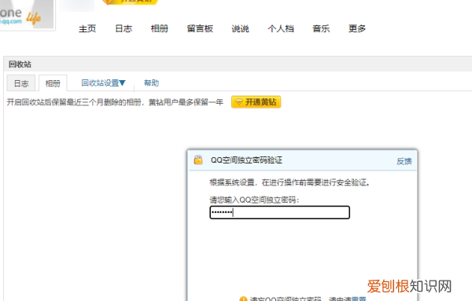Click the lock icon in password dialog

pyautogui.click(x=198, y=160)
